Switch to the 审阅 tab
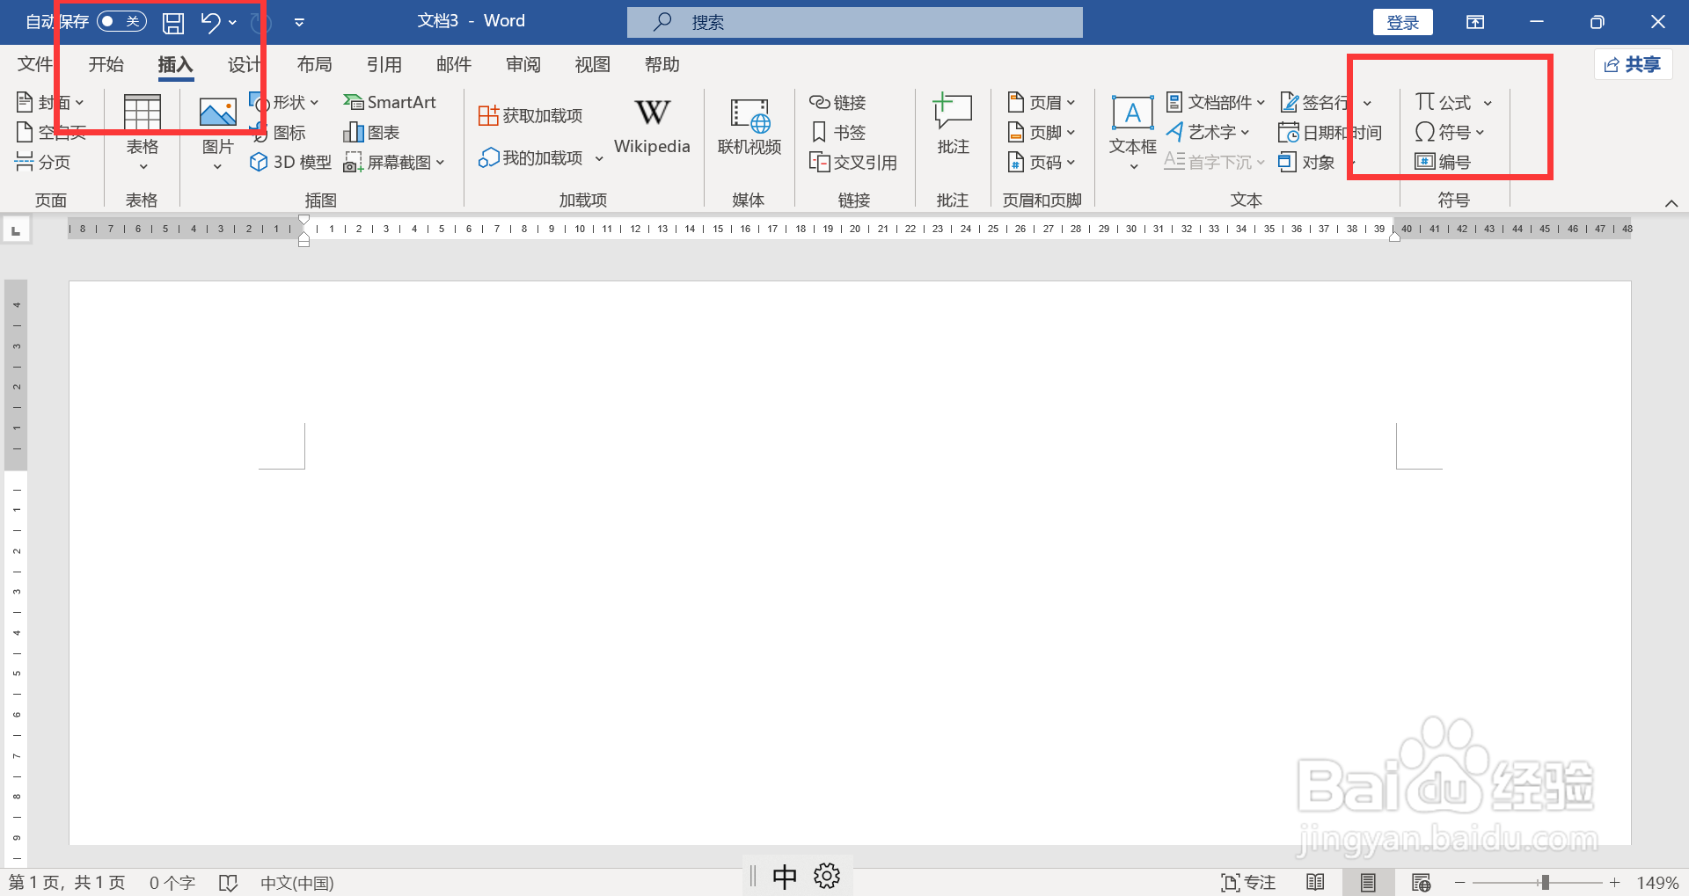Viewport: 1689px width, 896px height. 523,64
